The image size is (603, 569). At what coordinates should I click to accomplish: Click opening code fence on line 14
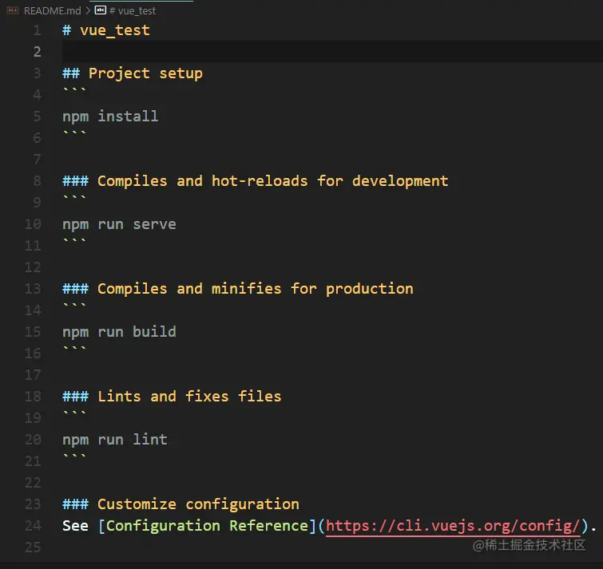pyautogui.click(x=74, y=305)
